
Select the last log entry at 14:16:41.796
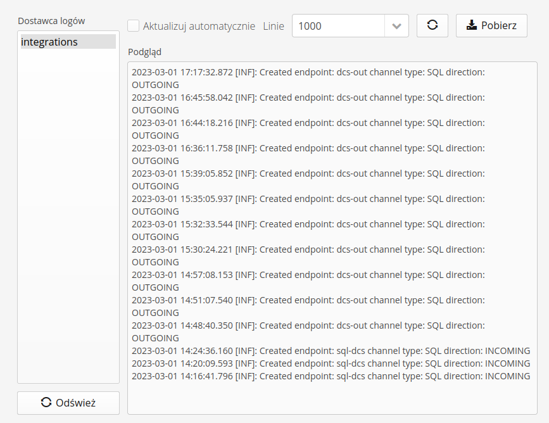[x=331, y=376]
